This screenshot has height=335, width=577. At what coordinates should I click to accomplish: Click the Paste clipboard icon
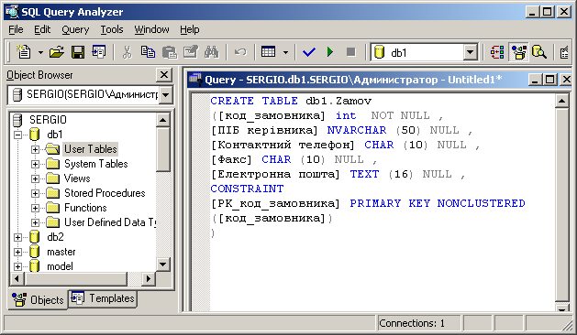coord(170,52)
